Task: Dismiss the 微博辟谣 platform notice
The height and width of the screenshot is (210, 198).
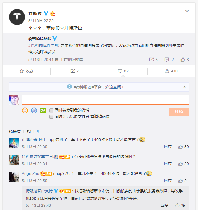Action: 184,87
